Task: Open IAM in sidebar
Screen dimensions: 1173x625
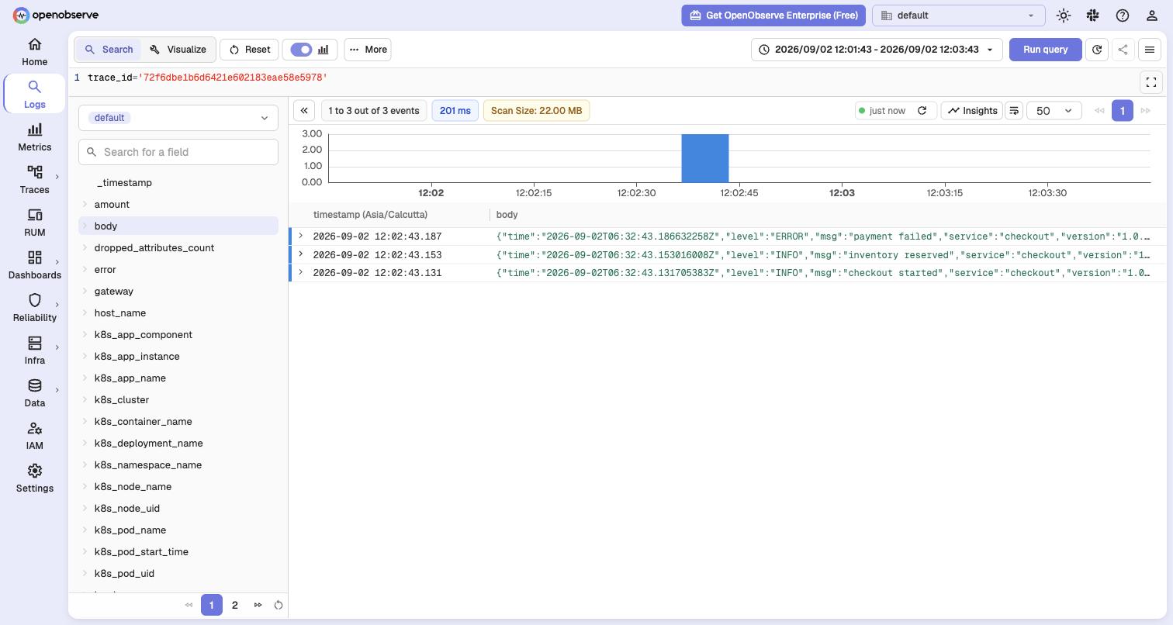Action: [34, 436]
